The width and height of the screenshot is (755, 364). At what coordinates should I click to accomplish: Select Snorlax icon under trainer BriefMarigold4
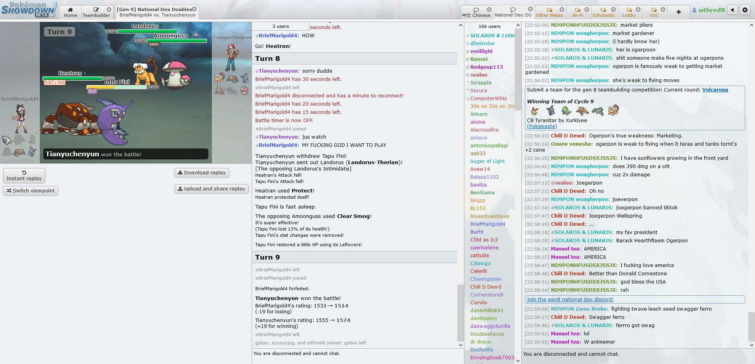point(7,140)
